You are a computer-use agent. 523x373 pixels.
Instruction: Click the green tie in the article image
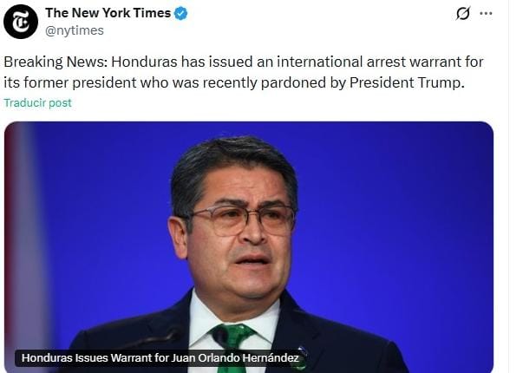coord(232,340)
